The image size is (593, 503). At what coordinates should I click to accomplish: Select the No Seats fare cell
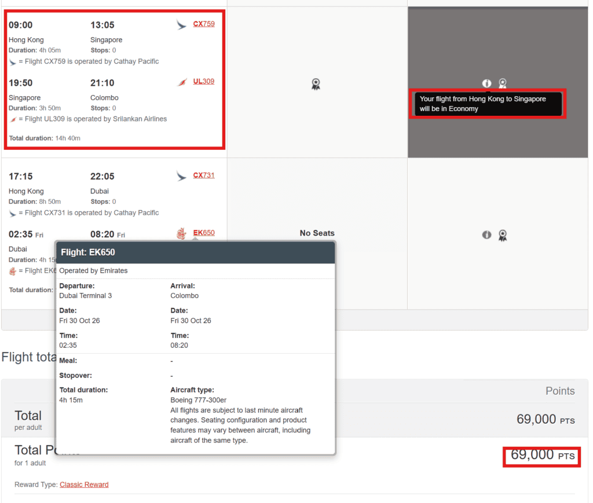(x=317, y=233)
